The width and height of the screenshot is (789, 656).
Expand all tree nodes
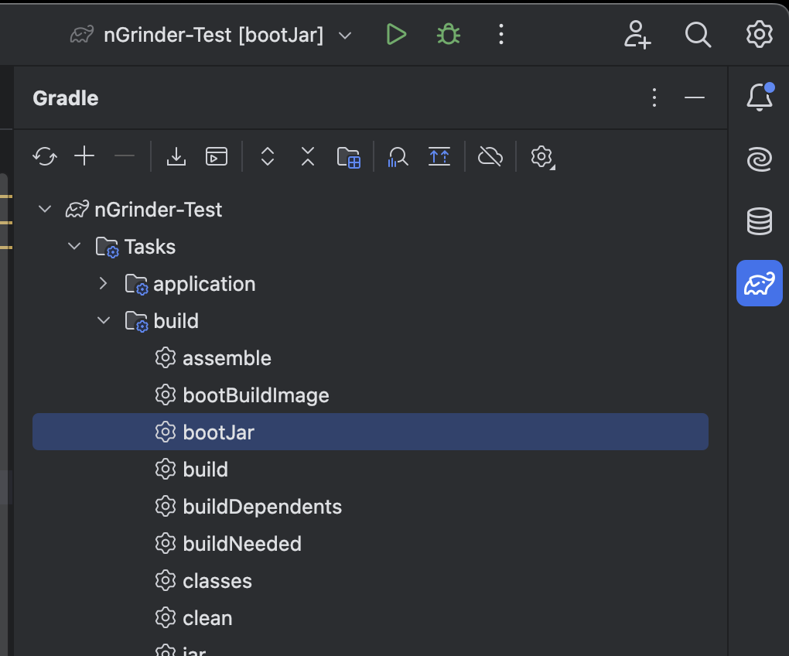click(268, 156)
